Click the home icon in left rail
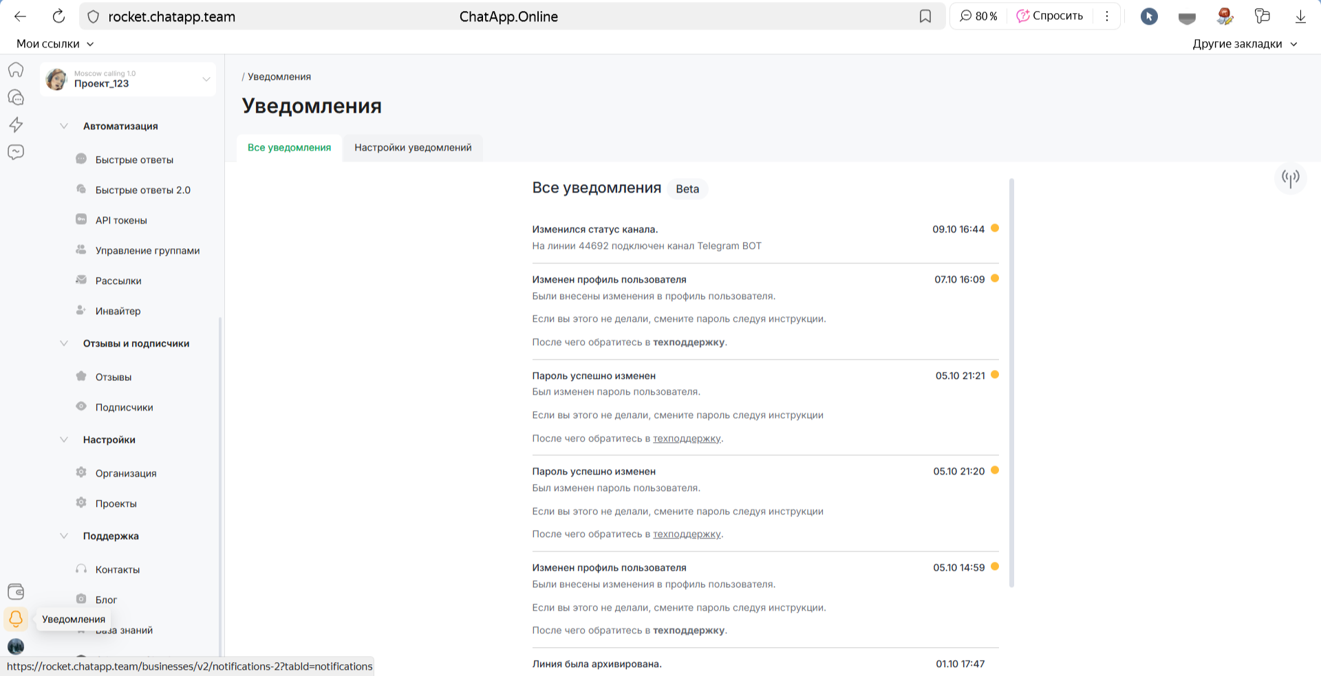The image size is (1321, 676). pyautogui.click(x=16, y=70)
